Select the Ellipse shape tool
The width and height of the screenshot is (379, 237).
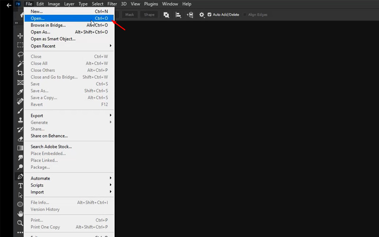(20, 204)
